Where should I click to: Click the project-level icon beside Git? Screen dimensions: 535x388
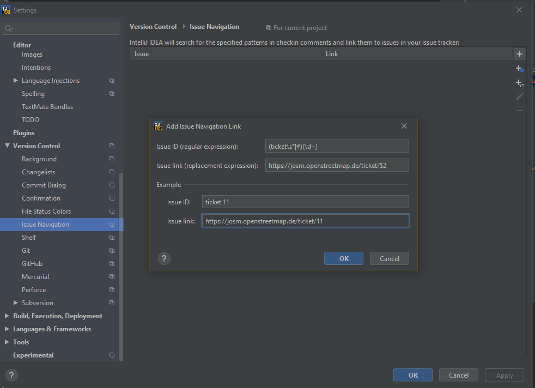tap(112, 251)
